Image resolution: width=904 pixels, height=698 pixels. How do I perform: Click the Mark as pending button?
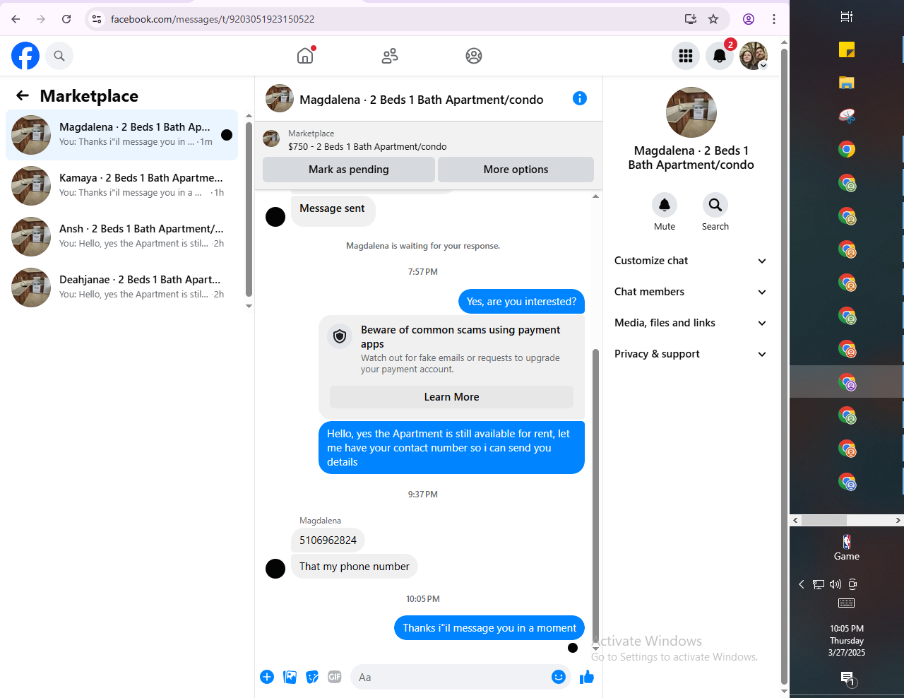coord(349,170)
